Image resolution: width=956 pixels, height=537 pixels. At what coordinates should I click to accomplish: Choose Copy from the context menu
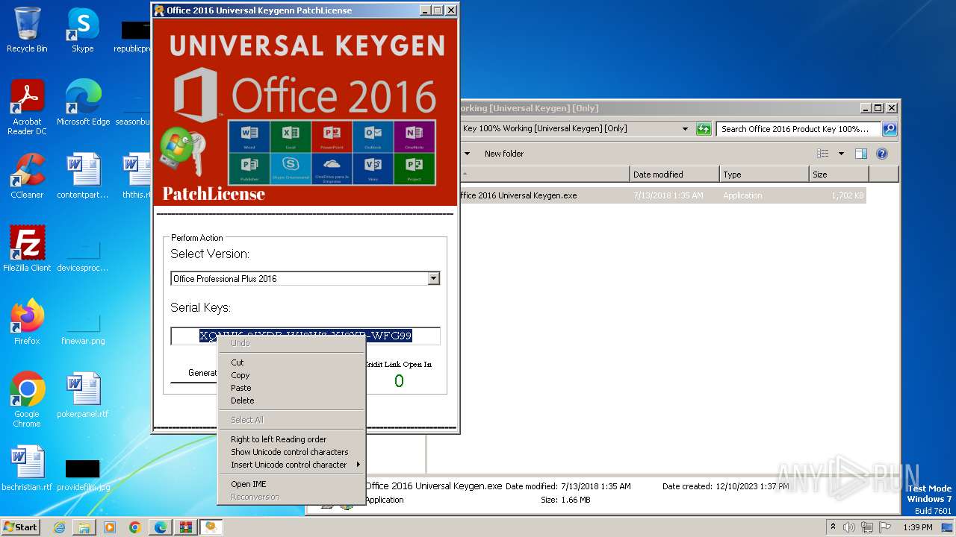click(x=291, y=375)
